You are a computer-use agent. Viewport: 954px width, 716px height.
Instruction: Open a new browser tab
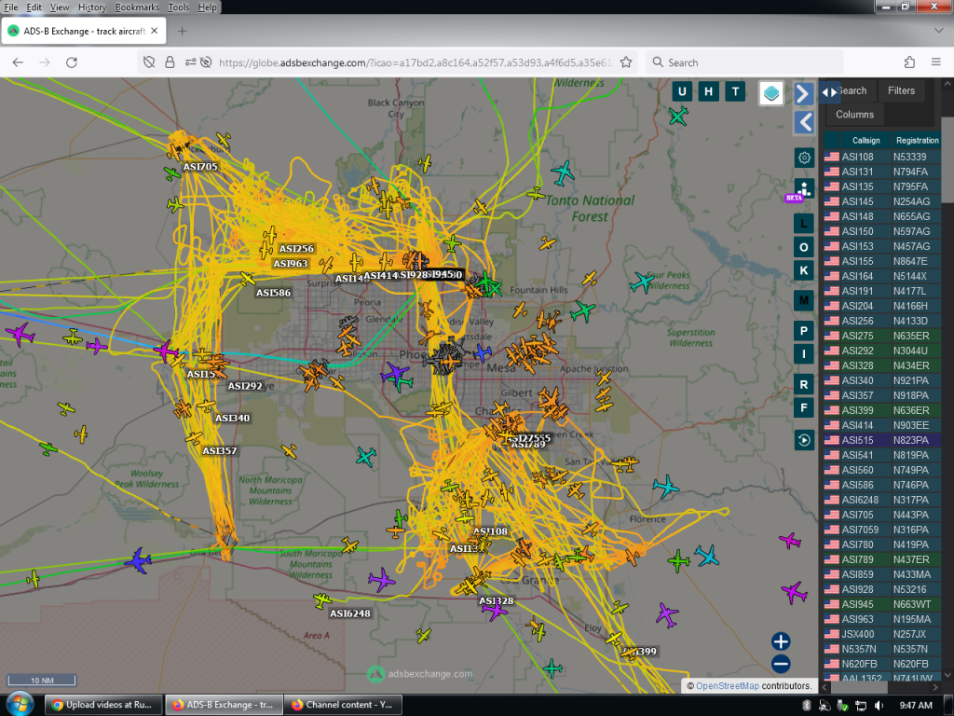point(182,31)
